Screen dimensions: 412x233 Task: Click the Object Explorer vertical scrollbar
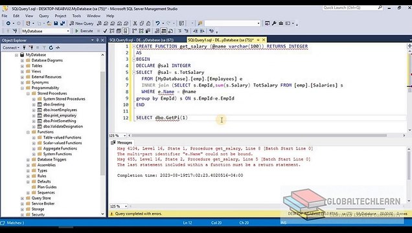click(102, 124)
